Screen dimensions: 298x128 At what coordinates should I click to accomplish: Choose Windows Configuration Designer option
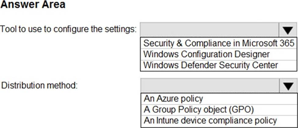207,54
